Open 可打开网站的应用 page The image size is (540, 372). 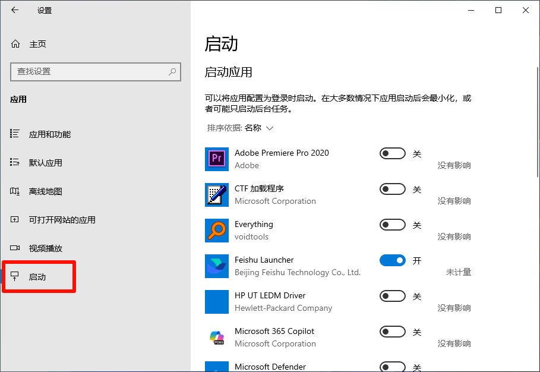[96, 220]
